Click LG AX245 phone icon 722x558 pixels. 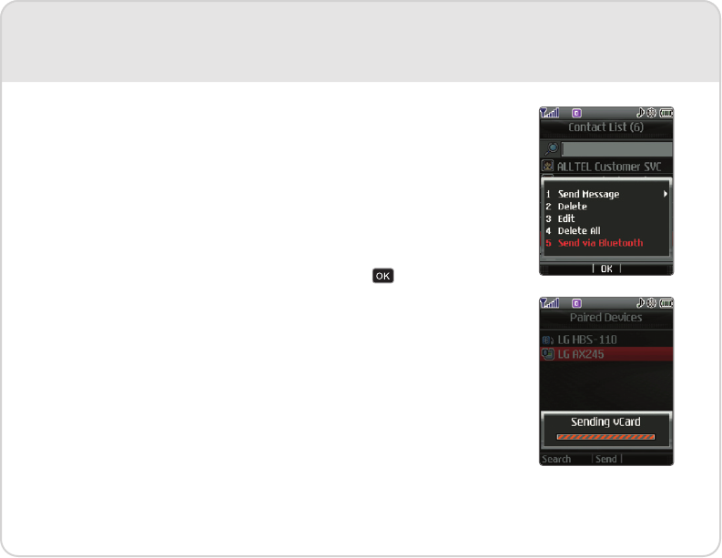coord(547,354)
